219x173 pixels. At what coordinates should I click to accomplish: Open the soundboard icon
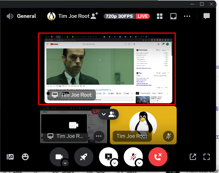10,157
